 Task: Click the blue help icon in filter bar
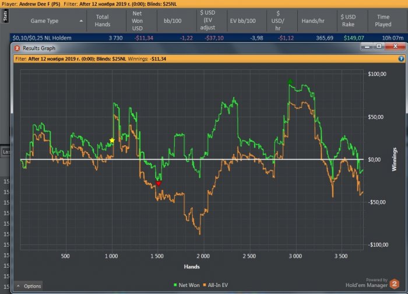tap(401, 59)
